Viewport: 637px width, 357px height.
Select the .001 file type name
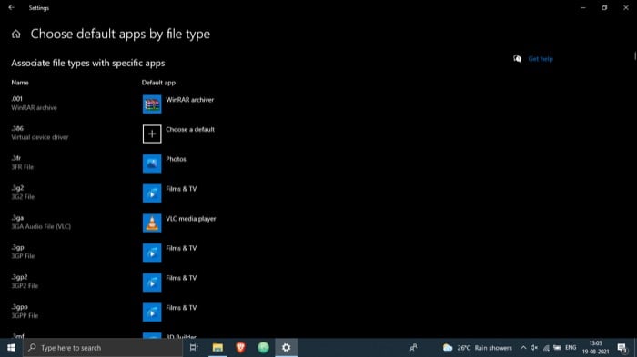click(16, 99)
